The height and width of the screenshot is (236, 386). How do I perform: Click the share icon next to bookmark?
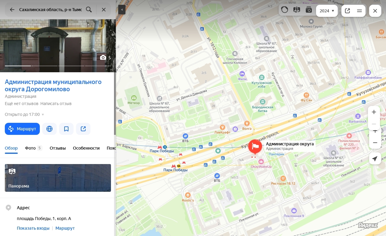tap(83, 129)
